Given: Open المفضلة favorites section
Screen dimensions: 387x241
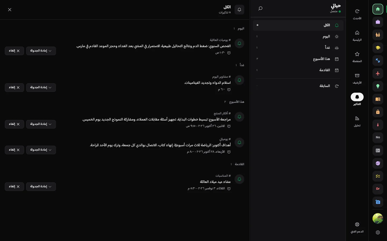Looking at the screenshot, I should point(357,57).
